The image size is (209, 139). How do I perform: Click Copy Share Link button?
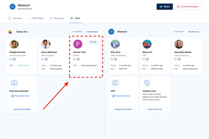pyautogui.click(x=155, y=109)
